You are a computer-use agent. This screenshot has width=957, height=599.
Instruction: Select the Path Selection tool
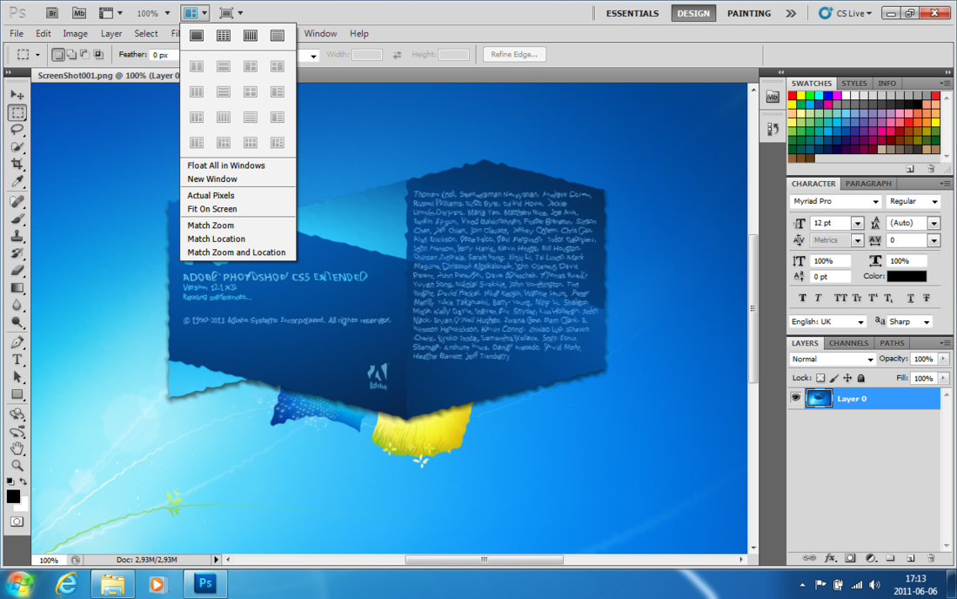click(17, 377)
